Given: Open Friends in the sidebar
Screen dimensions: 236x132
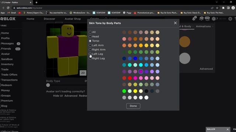Looking at the screenshot, I should [6, 49].
